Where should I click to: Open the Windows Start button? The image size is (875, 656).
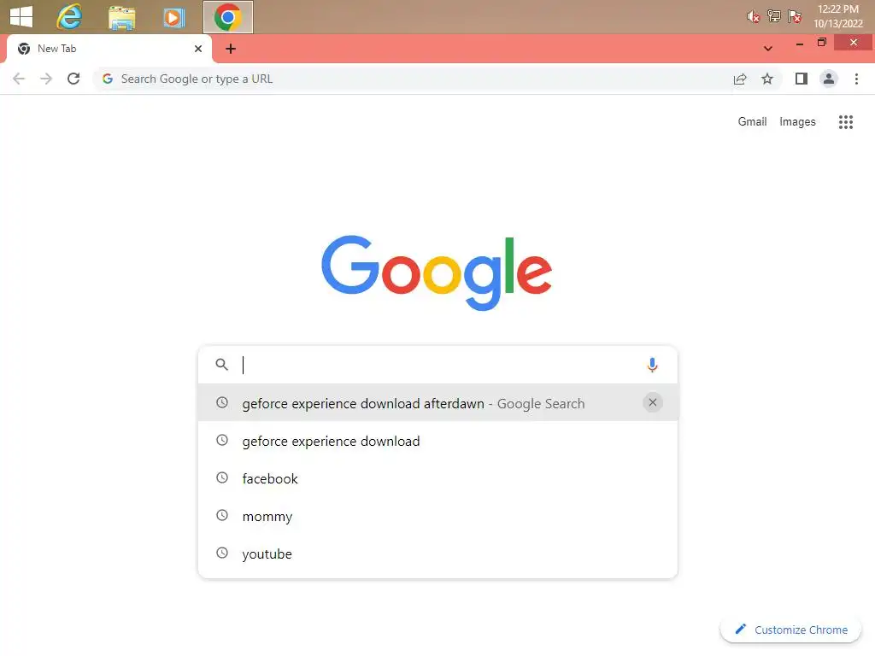coord(21,16)
